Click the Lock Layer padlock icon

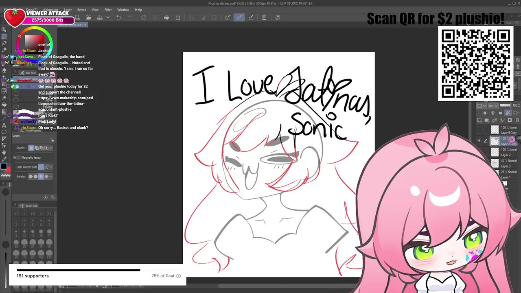tap(501, 113)
